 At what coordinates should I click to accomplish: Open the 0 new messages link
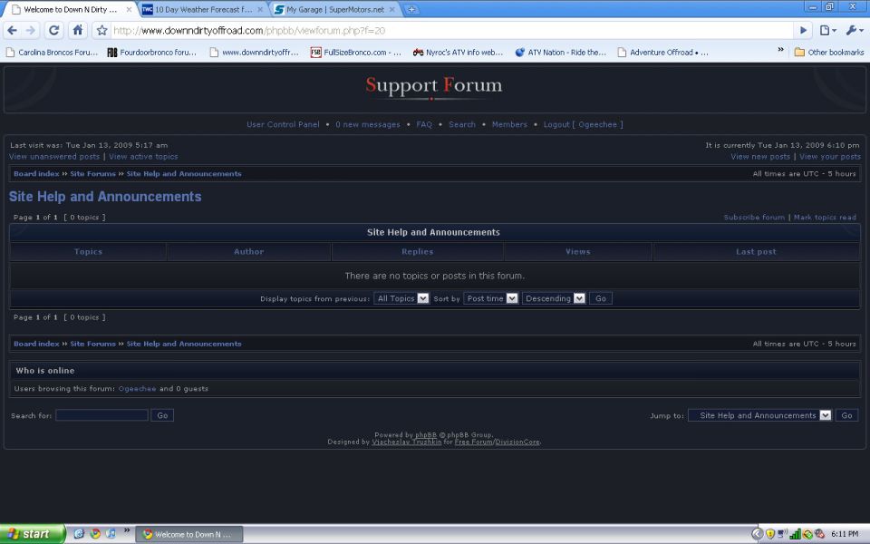[367, 124]
